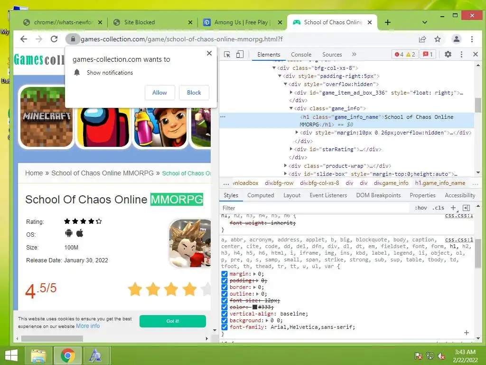Open a new tab with plus button
The image size is (486, 365).
tap(387, 22)
